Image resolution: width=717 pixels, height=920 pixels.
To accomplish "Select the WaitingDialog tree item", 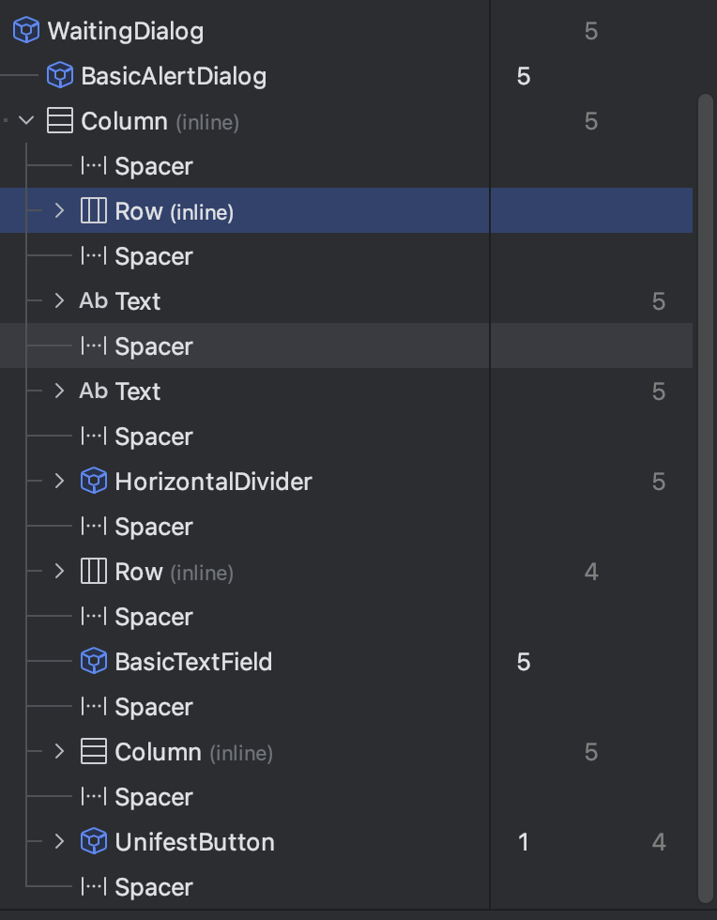I will [125, 31].
